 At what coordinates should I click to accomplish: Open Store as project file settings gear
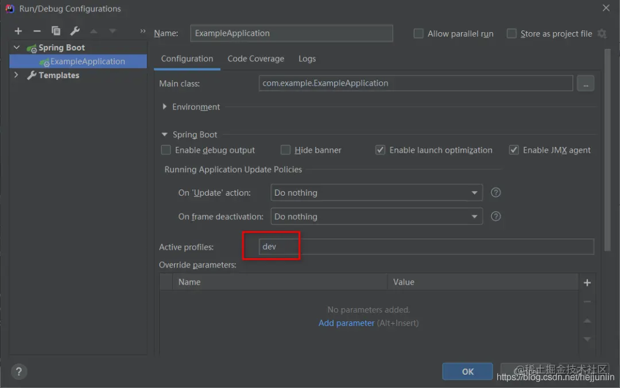(x=602, y=34)
